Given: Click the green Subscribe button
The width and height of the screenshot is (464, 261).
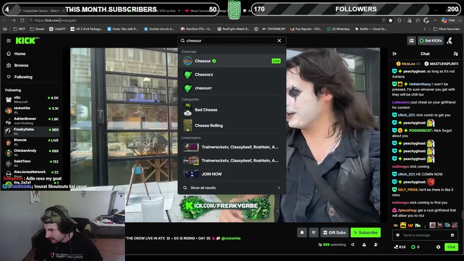Looking at the screenshot, I should pos(365,232).
